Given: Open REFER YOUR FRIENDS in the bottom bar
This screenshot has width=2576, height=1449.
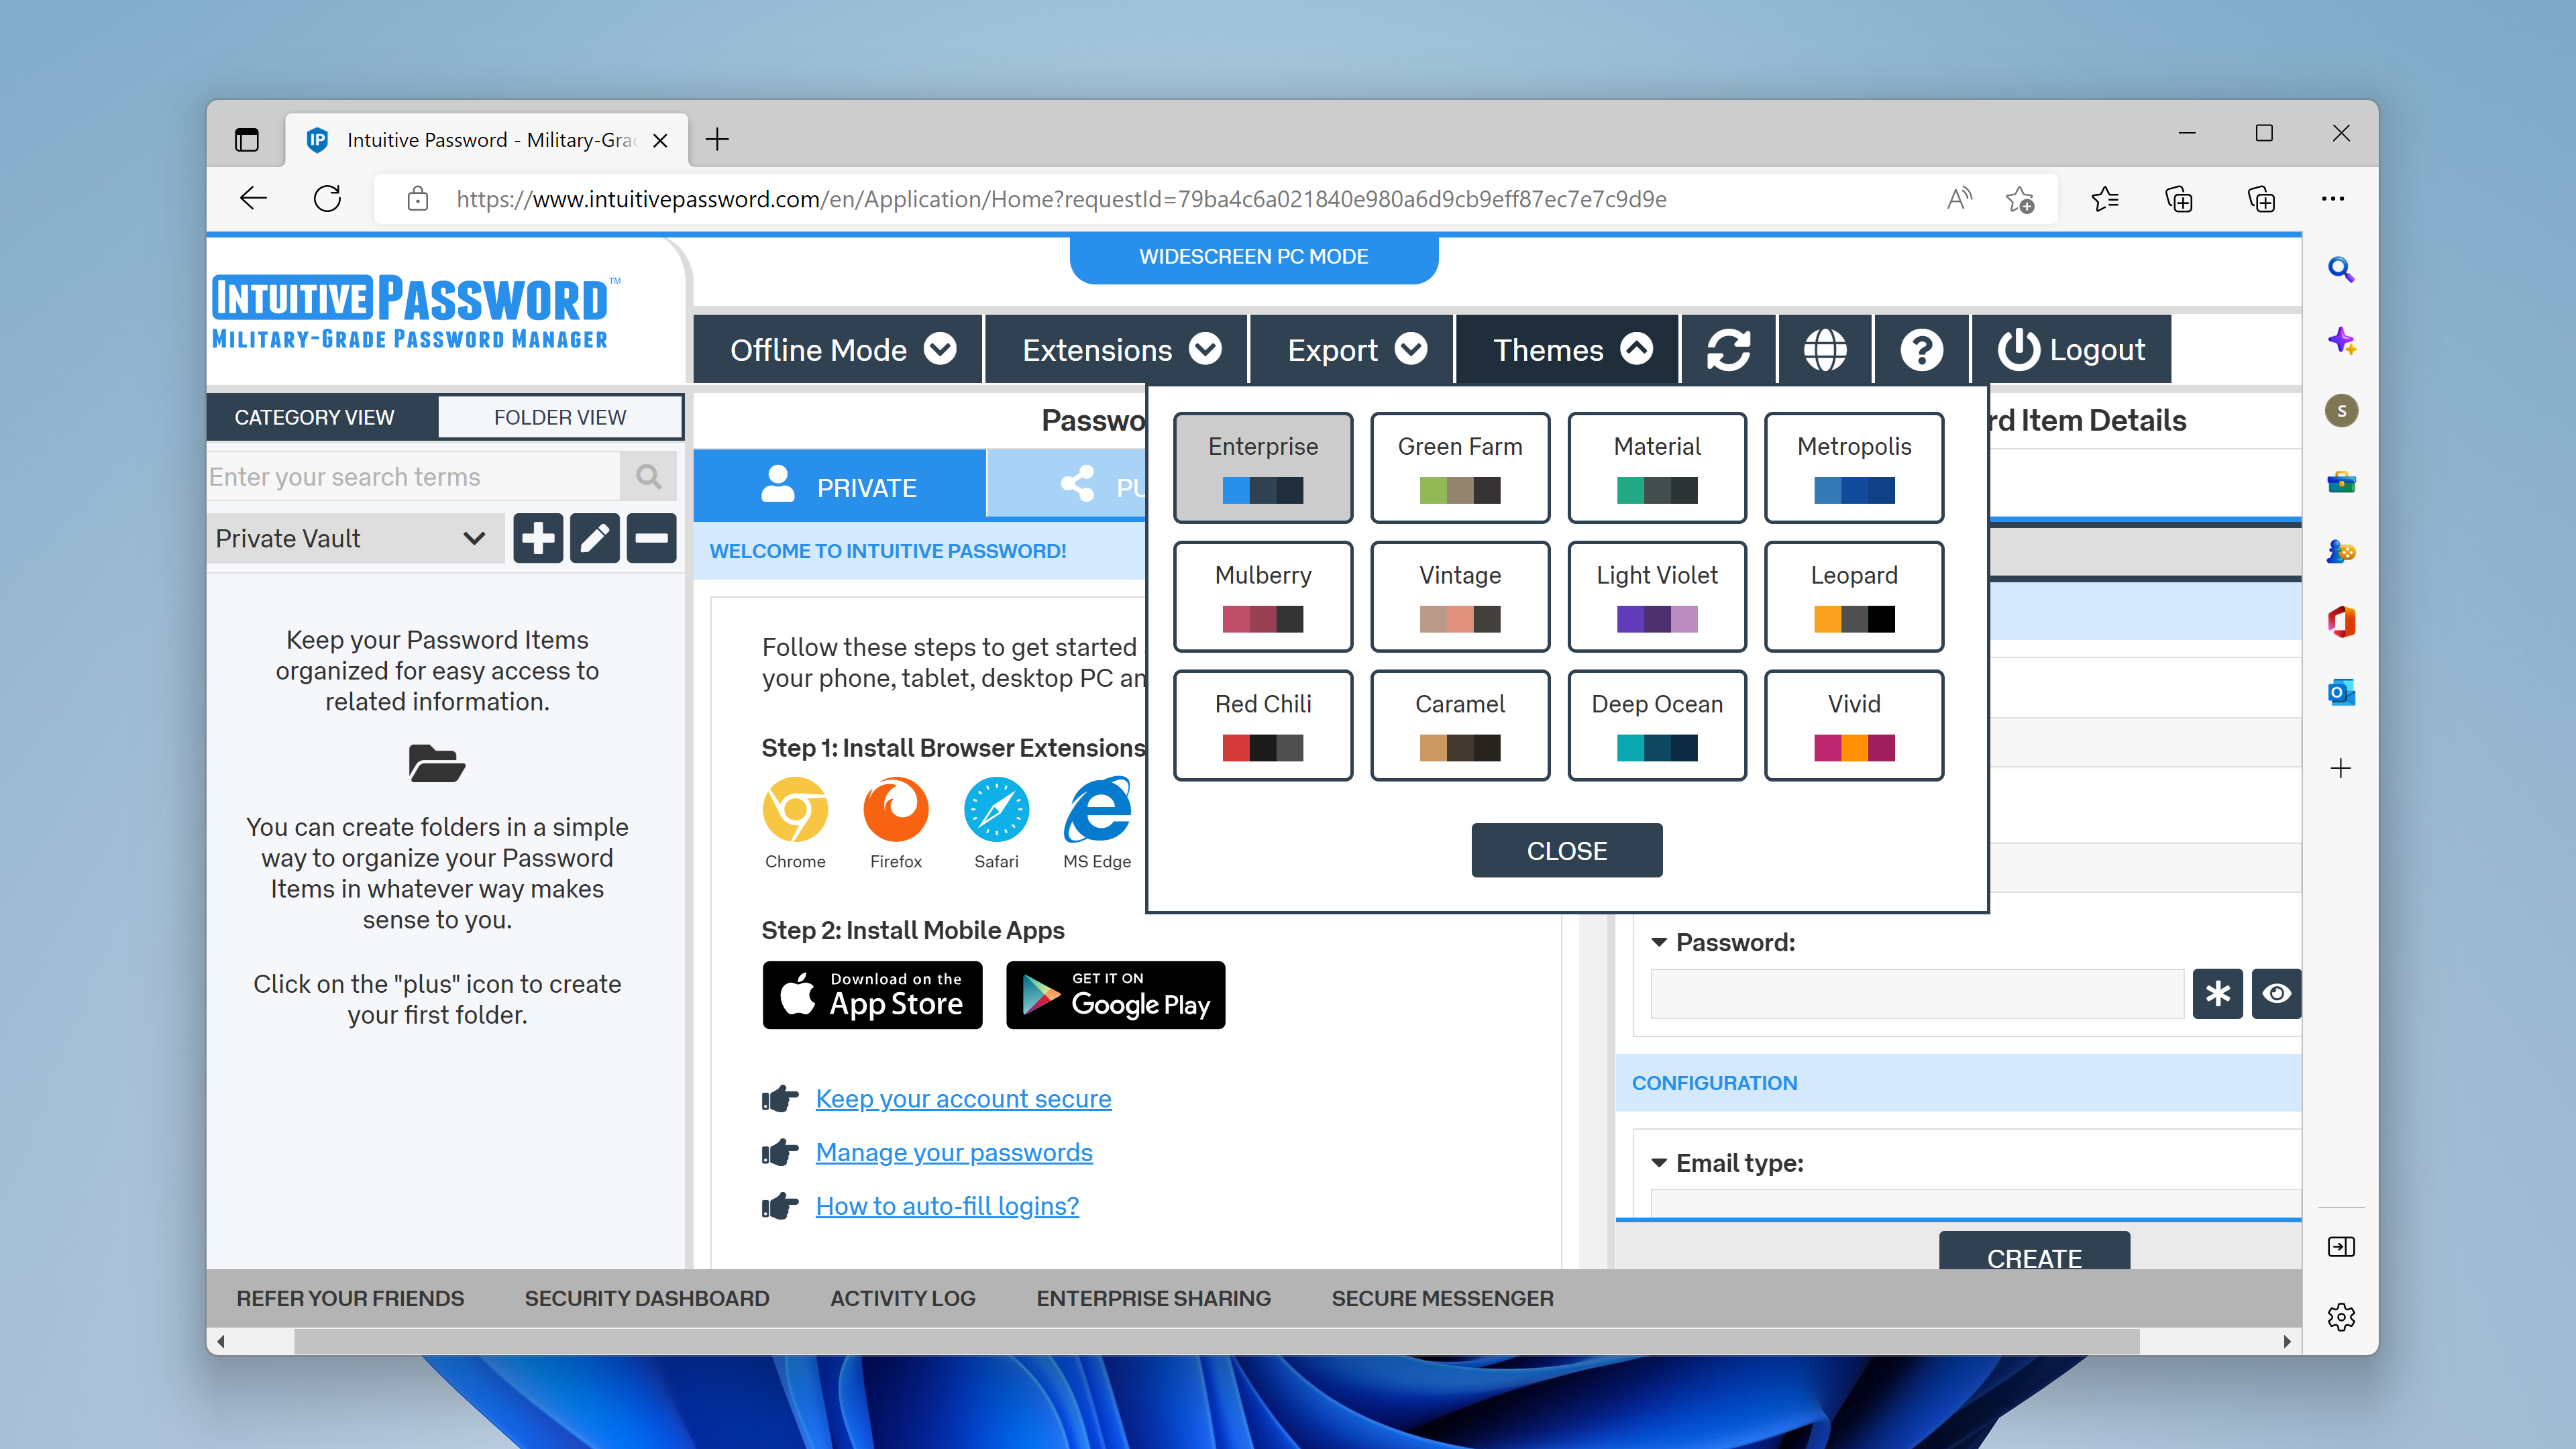Looking at the screenshot, I should [x=350, y=1298].
